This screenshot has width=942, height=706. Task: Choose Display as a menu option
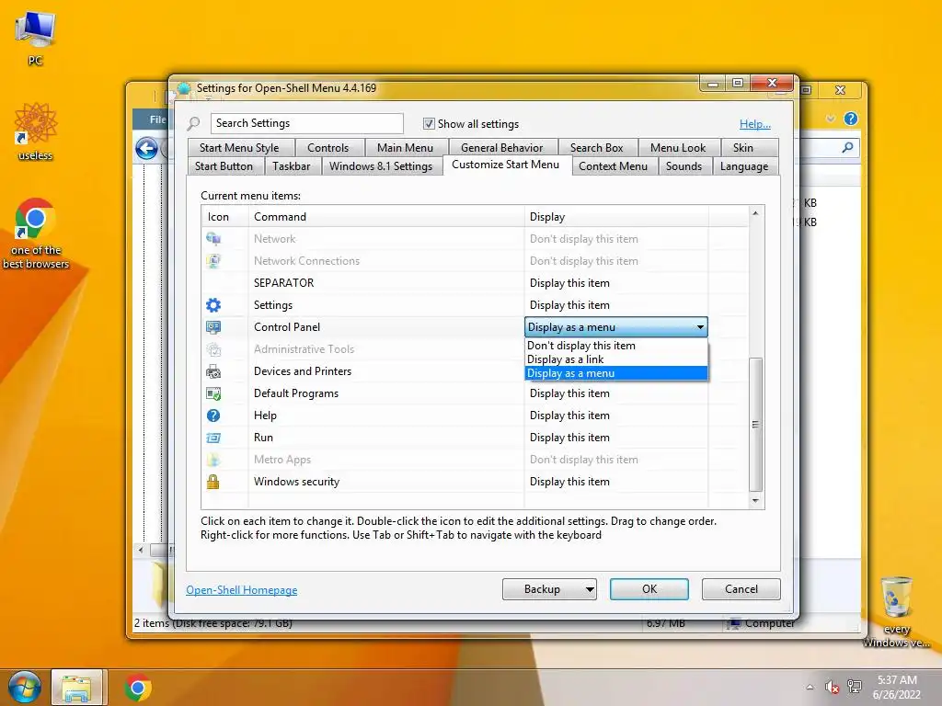point(615,373)
